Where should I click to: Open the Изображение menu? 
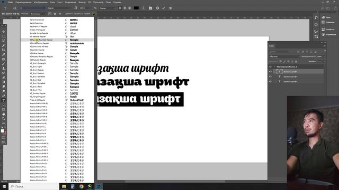[41, 2]
